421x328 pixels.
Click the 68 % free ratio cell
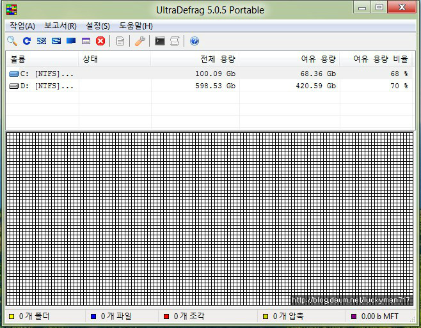[x=399, y=74]
